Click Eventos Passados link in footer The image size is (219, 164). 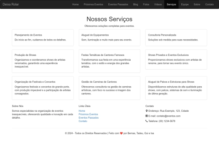click(x=88, y=118)
